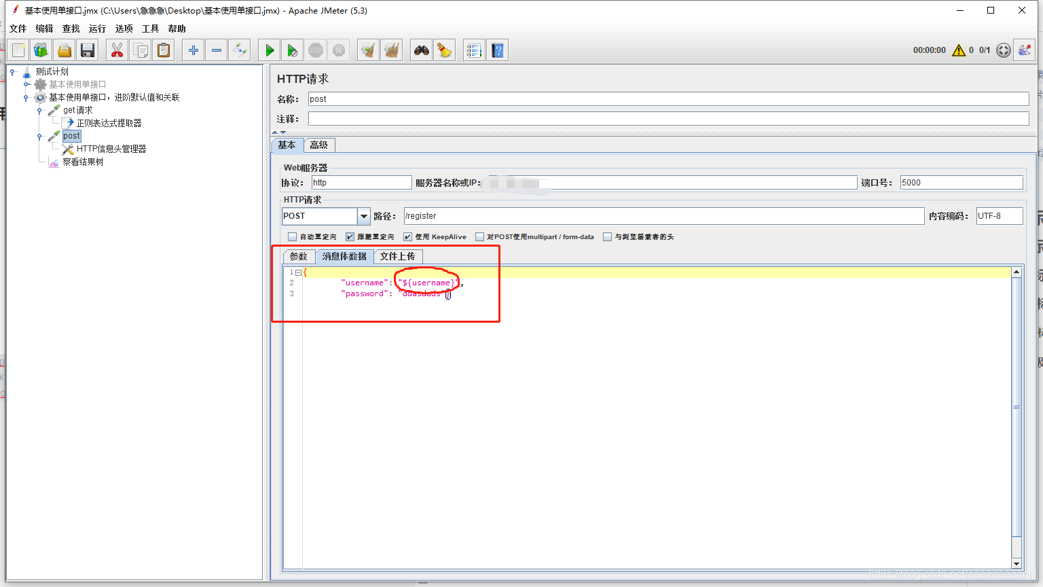Select 正则表达式提取器 in the tree

point(109,123)
